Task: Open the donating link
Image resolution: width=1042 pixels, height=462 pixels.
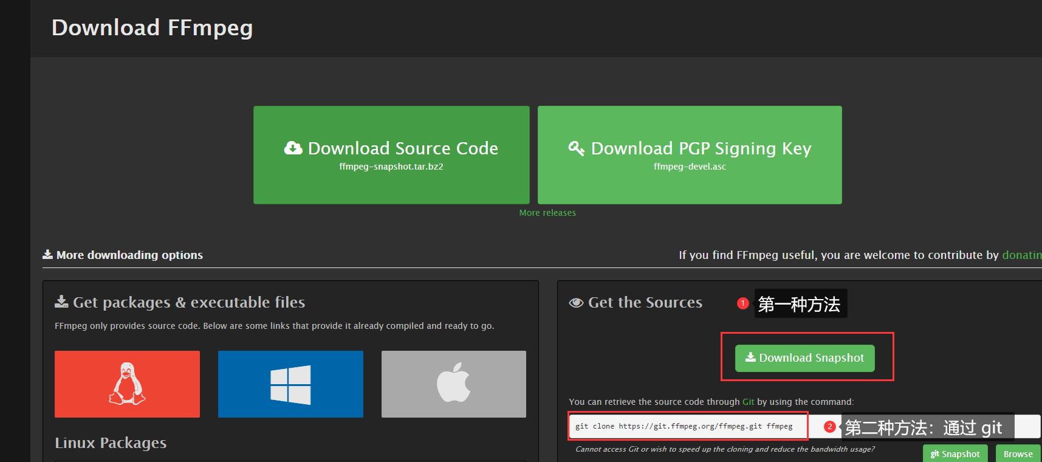Action: [1022, 255]
